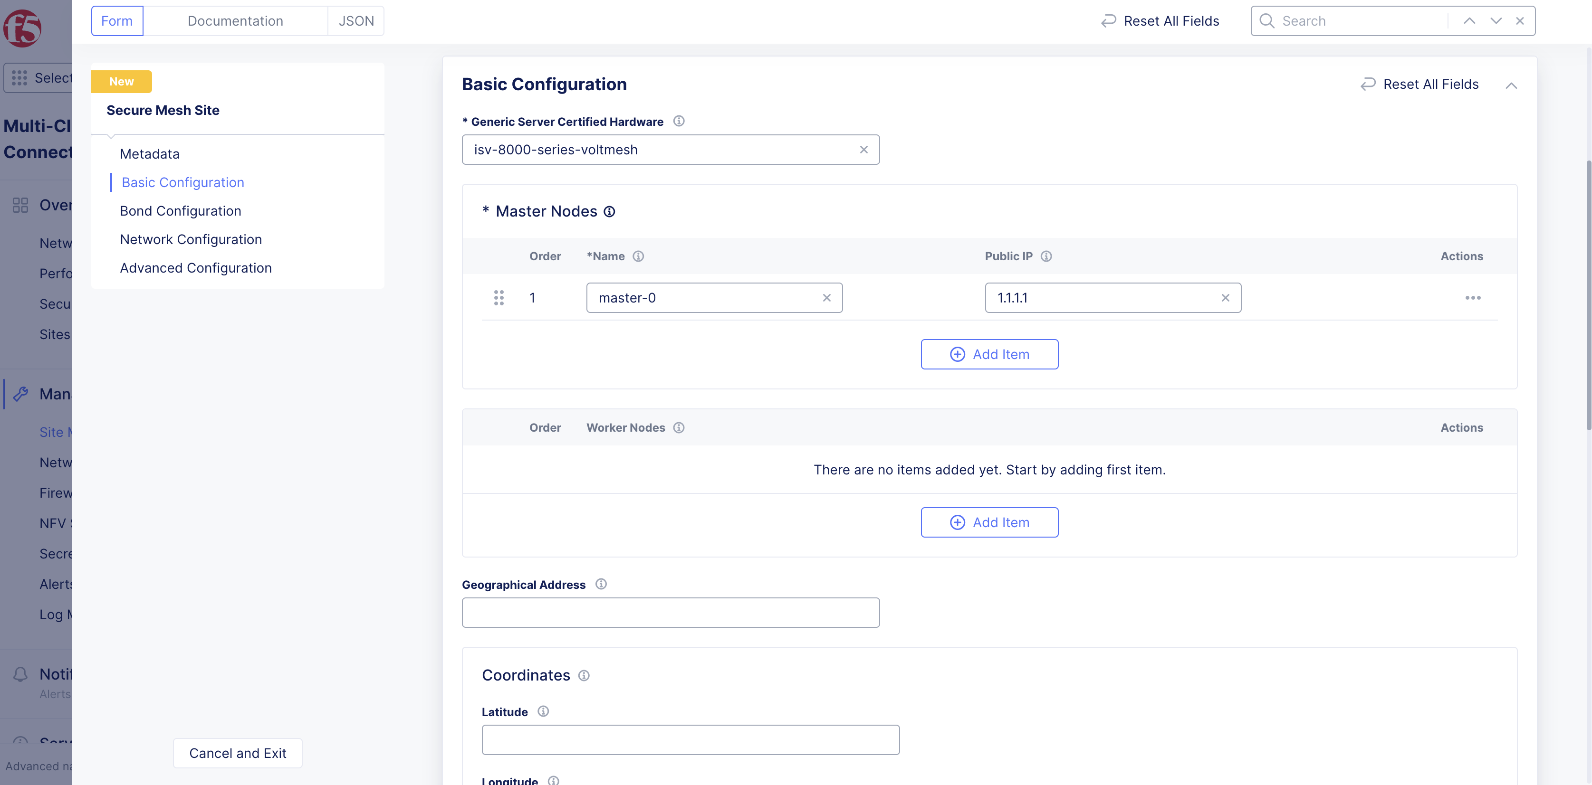Click the drag handle on master-0 row
The height and width of the screenshot is (785, 1592).
(498, 298)
